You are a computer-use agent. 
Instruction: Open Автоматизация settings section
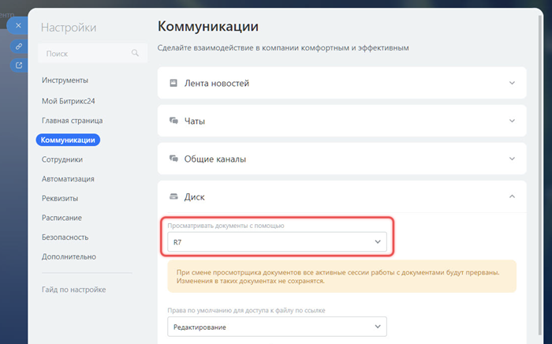[68, 179]
